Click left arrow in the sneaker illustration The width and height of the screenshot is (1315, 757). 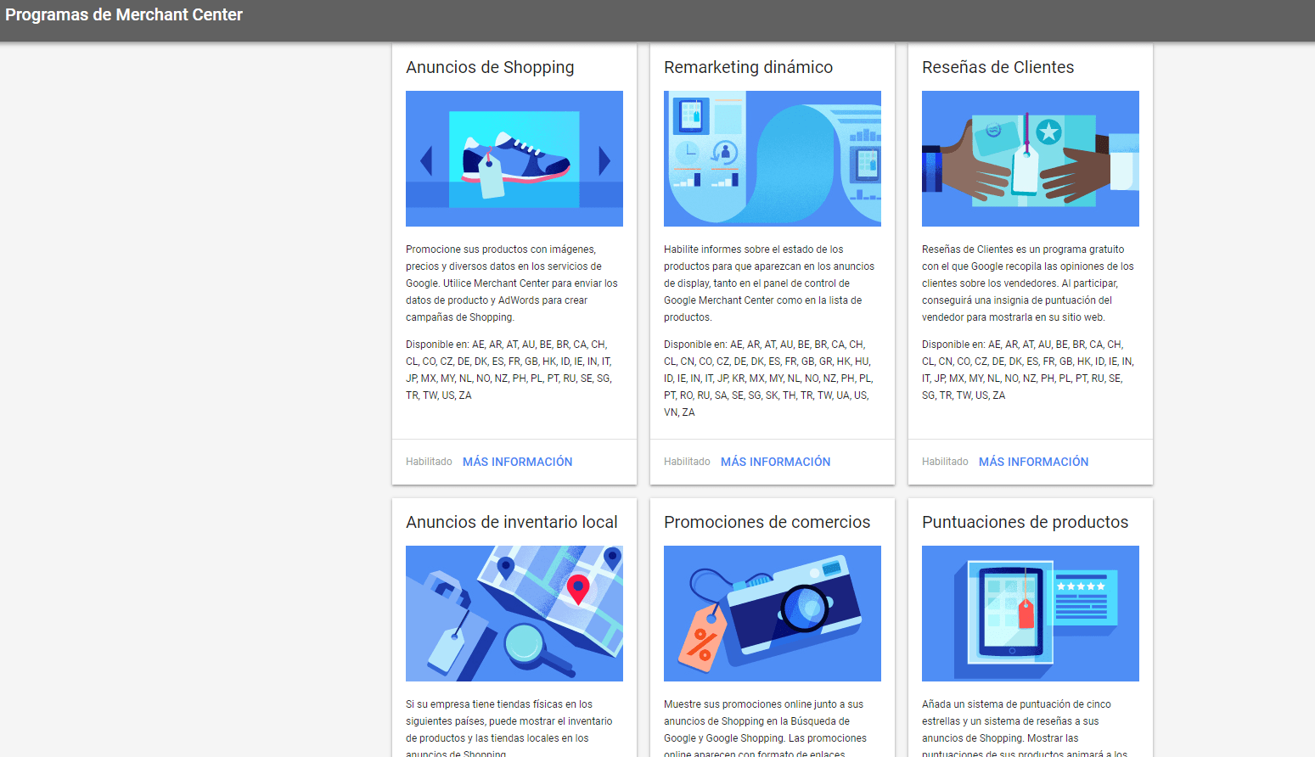click(x=426, y=160)
